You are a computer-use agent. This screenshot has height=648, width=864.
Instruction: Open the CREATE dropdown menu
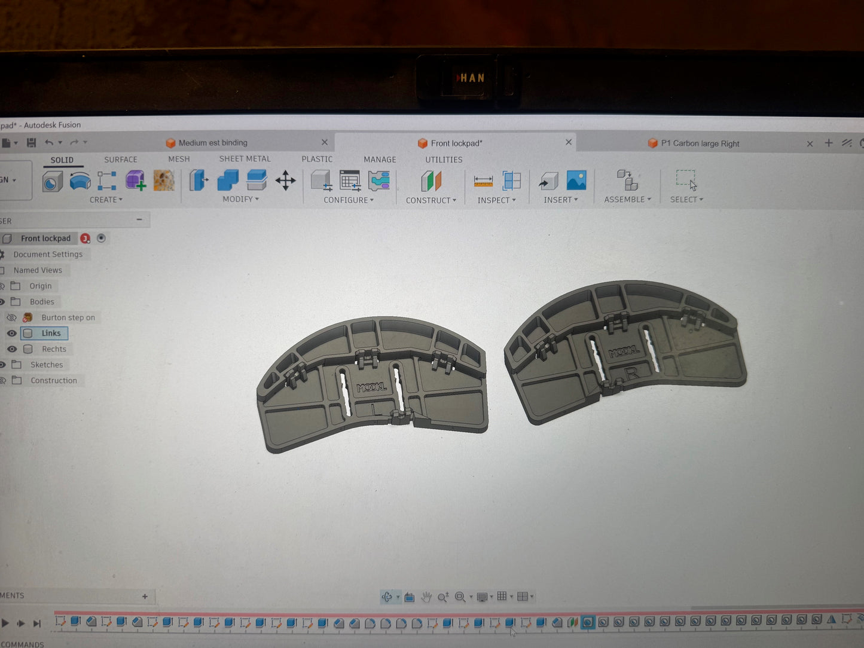(x=106, y=200)
